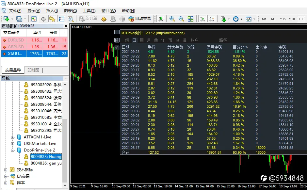307x190 pixels.
Task: Click the virtual hosting cloud icon
Action: [113, 19]
